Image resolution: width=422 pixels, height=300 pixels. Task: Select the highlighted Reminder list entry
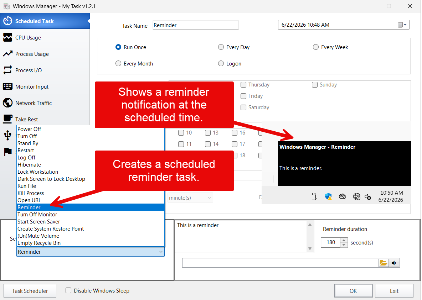pyautogui.click(x=91, y=207)
